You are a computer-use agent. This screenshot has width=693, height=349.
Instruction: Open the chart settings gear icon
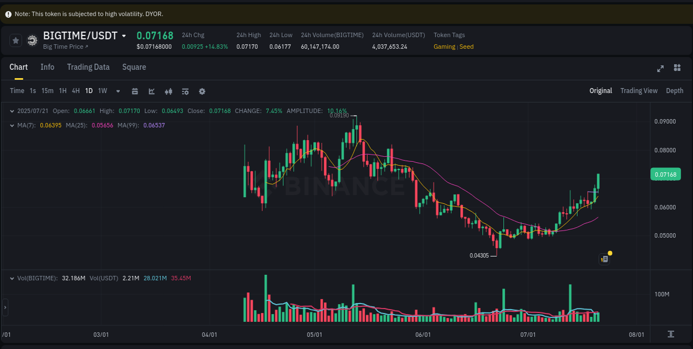(202, 91)
